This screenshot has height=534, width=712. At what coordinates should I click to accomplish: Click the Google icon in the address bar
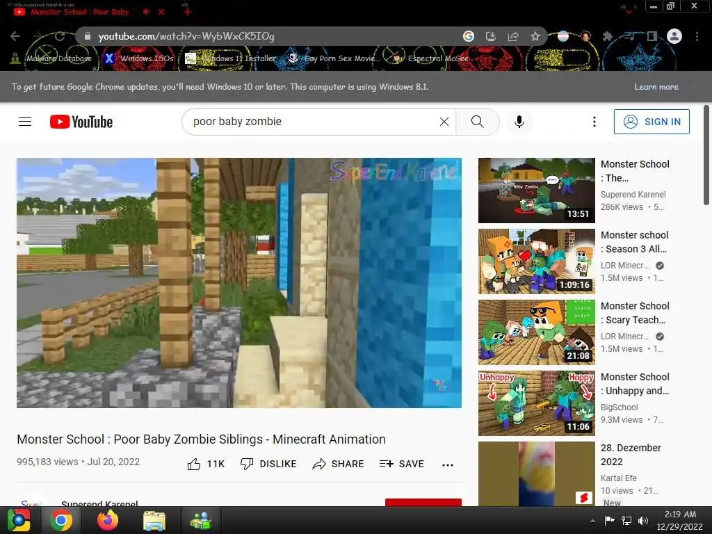click(x=468, y=36)
